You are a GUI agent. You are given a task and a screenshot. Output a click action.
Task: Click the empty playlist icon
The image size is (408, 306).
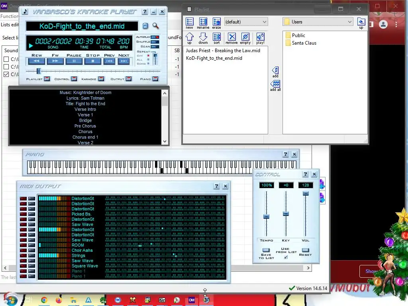tap(245, 39)
